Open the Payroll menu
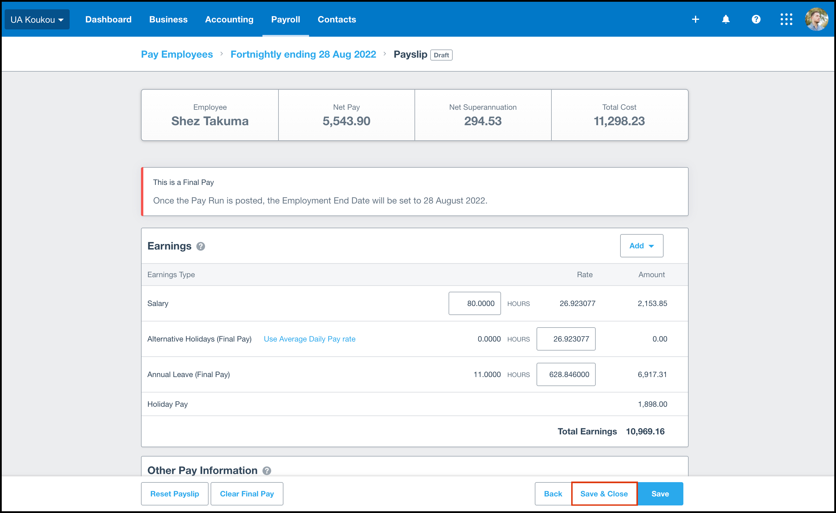This screenshot has width=836, height=513. (x=285, y=20)
